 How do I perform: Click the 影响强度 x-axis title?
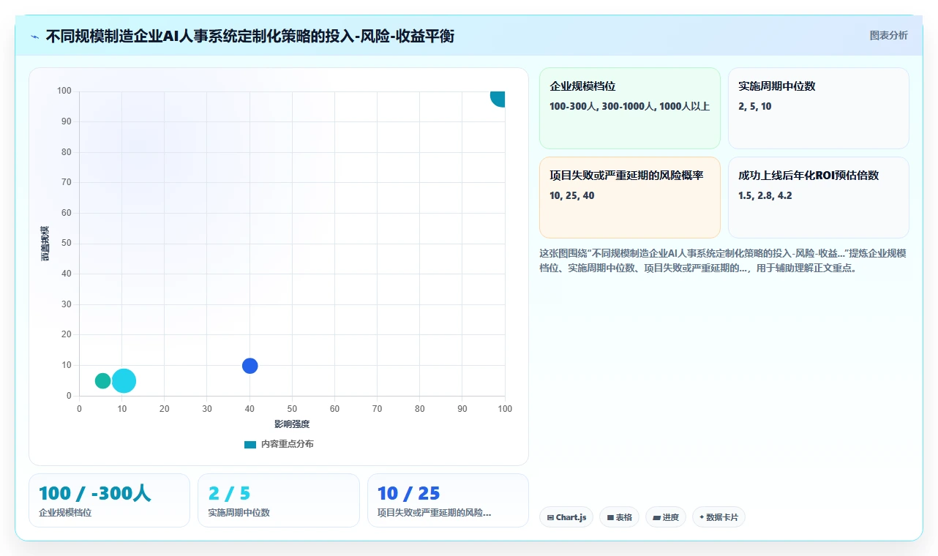(292, 424)
